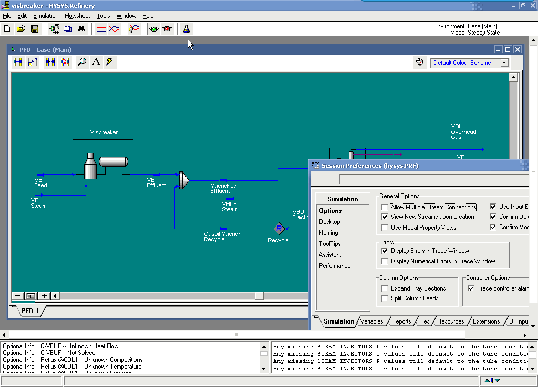Switch to Steady State mode icon
This screenshot has height=387, width=538.
click(101, 29)
